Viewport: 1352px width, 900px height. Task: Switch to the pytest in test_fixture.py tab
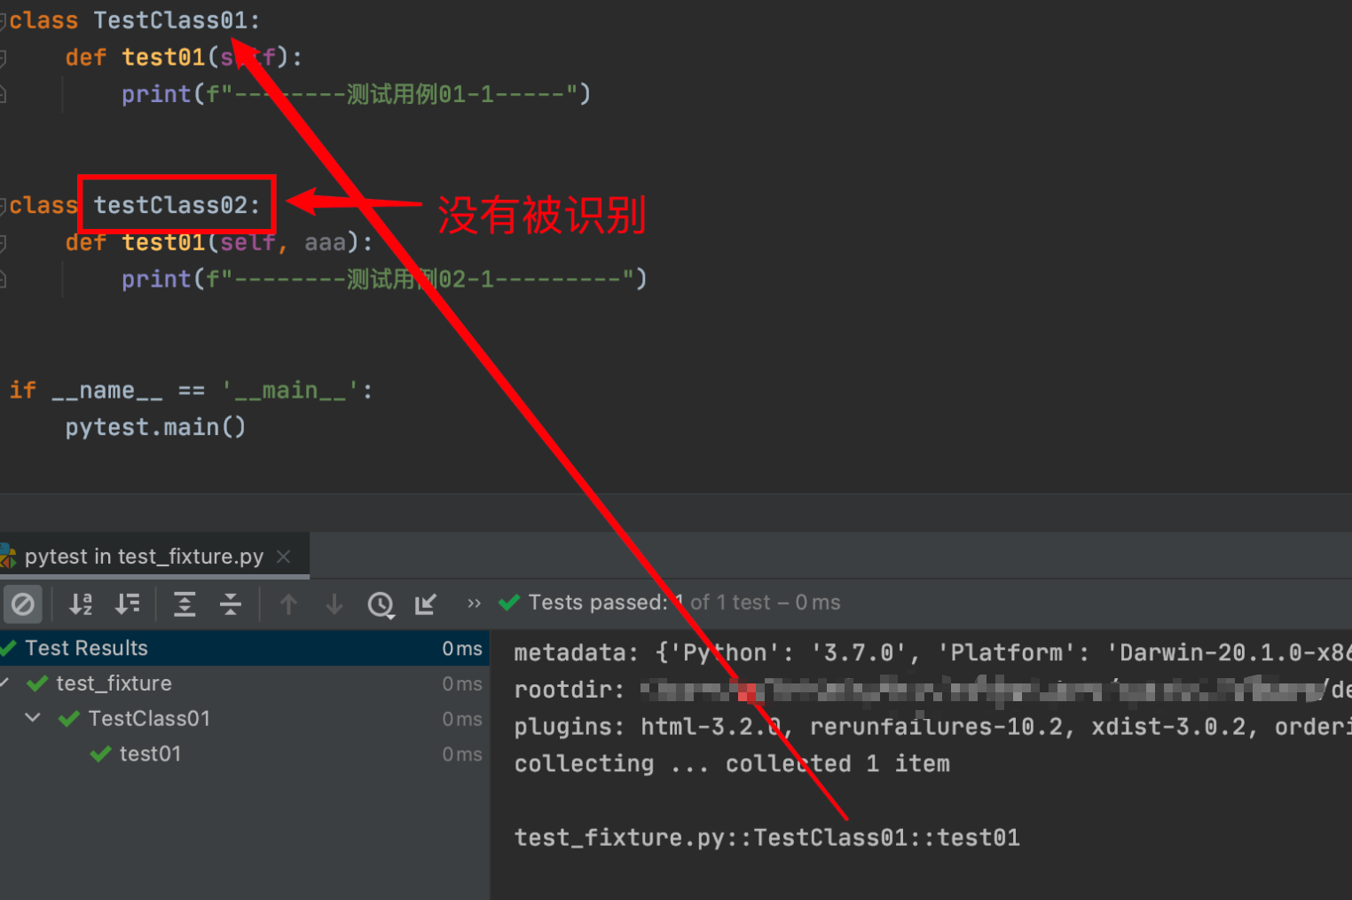142,556
